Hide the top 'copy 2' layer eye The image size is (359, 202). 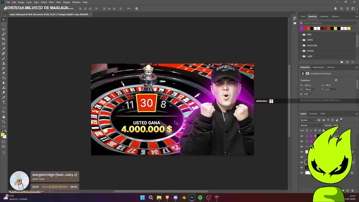302,136
